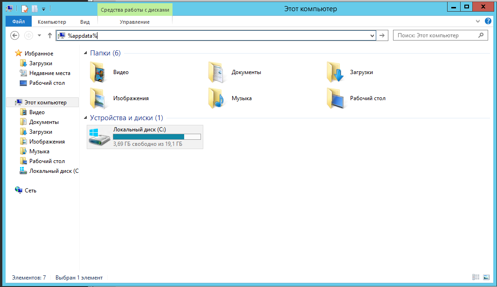Click the Выбран 1 элемент status text

tap(79, 278)
